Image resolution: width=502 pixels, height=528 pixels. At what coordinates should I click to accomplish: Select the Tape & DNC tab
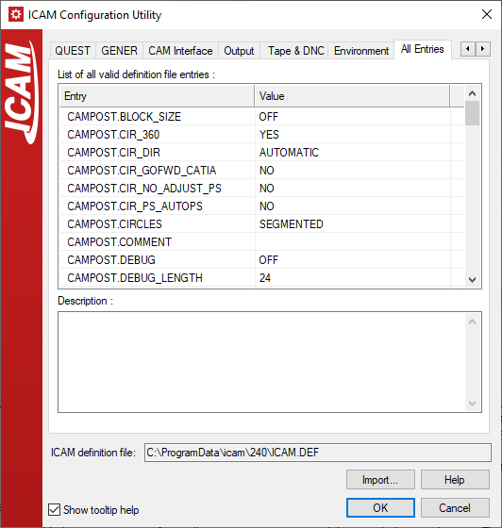pyautogui.click(x=295, y=51)
